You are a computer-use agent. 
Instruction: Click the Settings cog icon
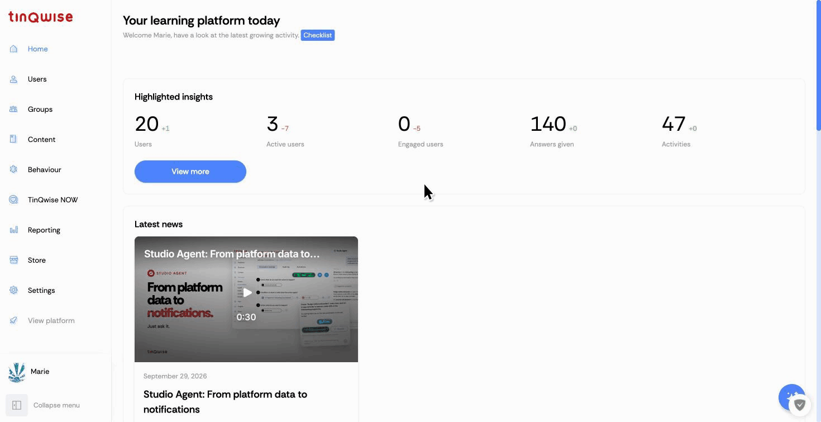(14, 291)
